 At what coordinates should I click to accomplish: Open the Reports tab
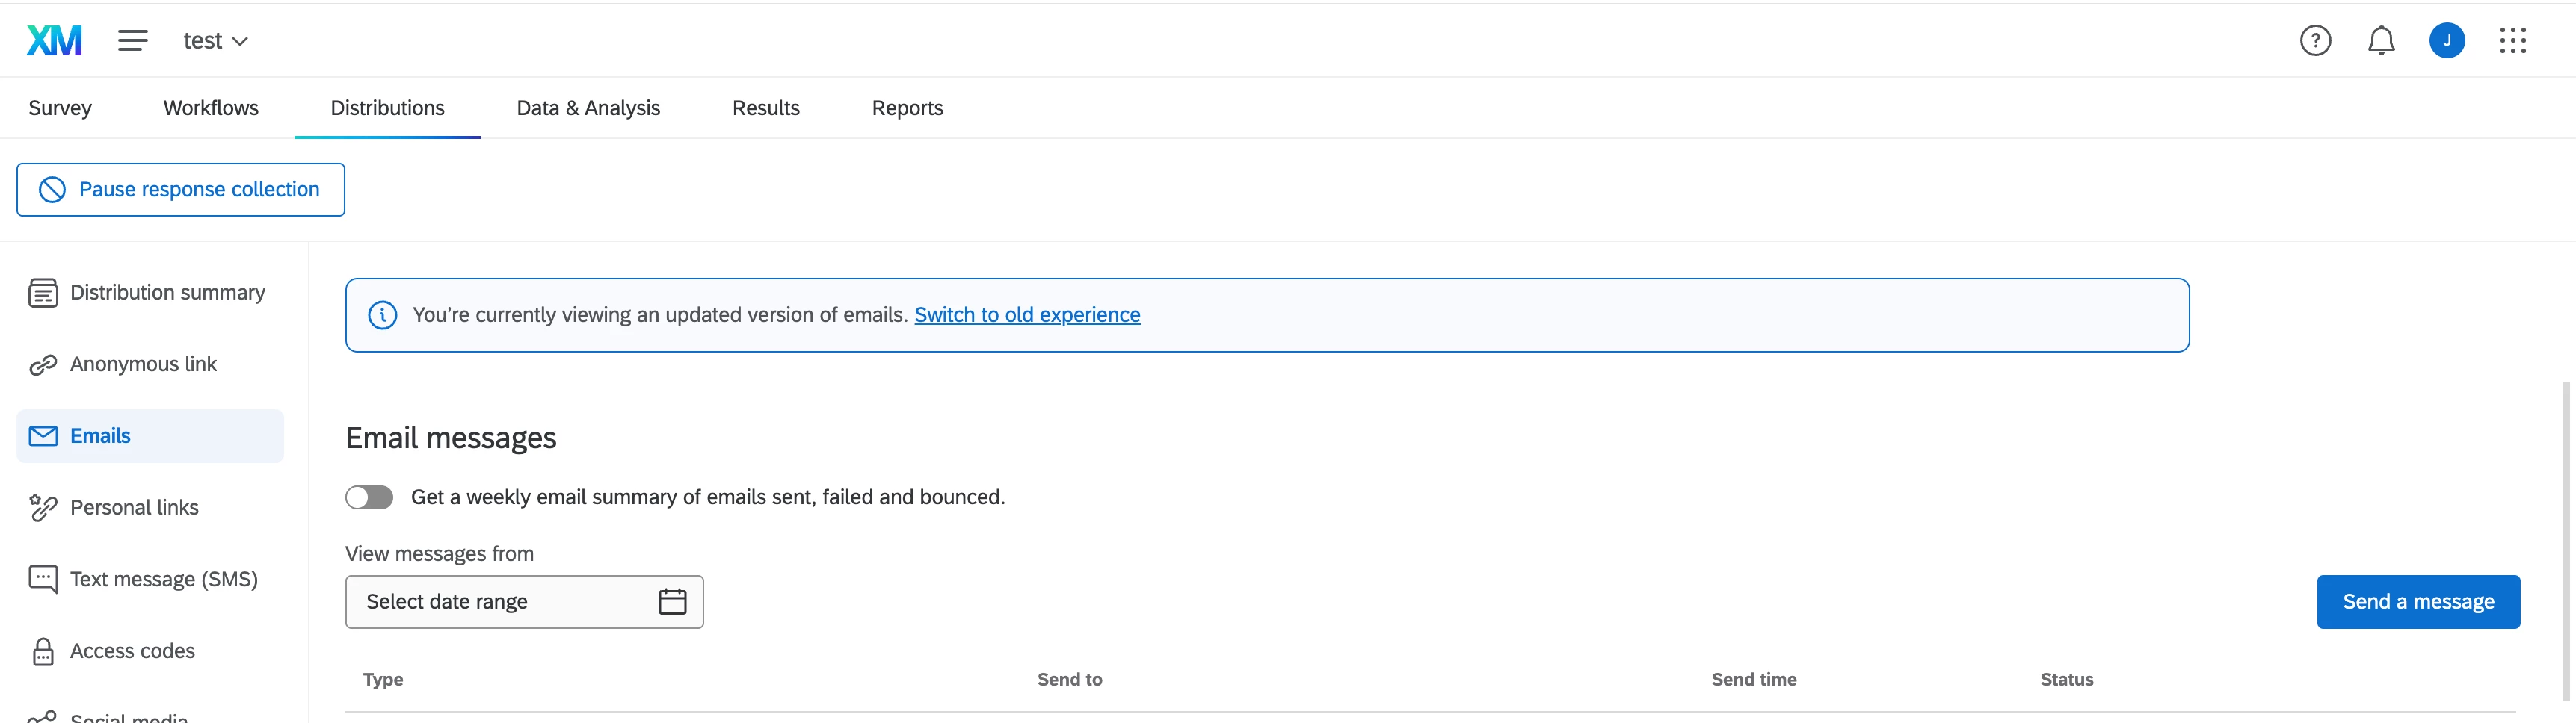[x=907, y=108]
